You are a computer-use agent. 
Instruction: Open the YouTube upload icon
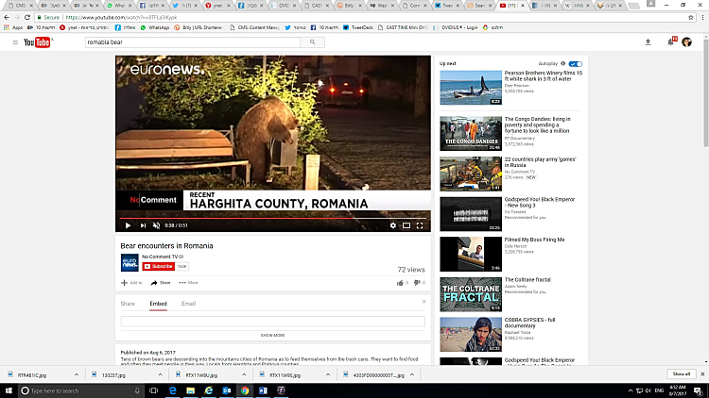coord(648,42)
